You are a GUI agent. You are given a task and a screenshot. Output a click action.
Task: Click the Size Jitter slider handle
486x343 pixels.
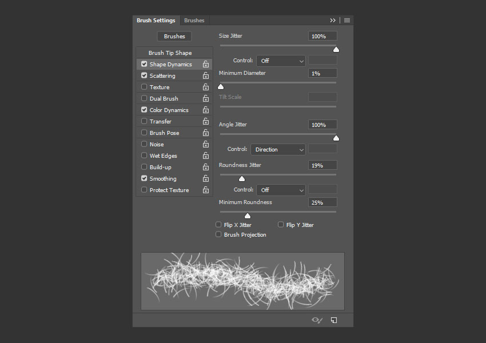pos(336,50)
